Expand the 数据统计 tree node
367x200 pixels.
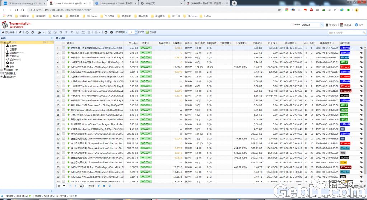(1, 77)
